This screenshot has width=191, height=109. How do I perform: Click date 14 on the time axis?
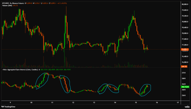pyautogui.click(x=115, y=103)
